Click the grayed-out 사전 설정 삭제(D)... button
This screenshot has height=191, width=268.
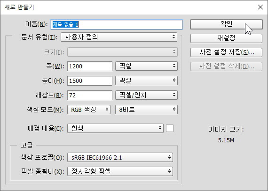[x=226, y=66]
